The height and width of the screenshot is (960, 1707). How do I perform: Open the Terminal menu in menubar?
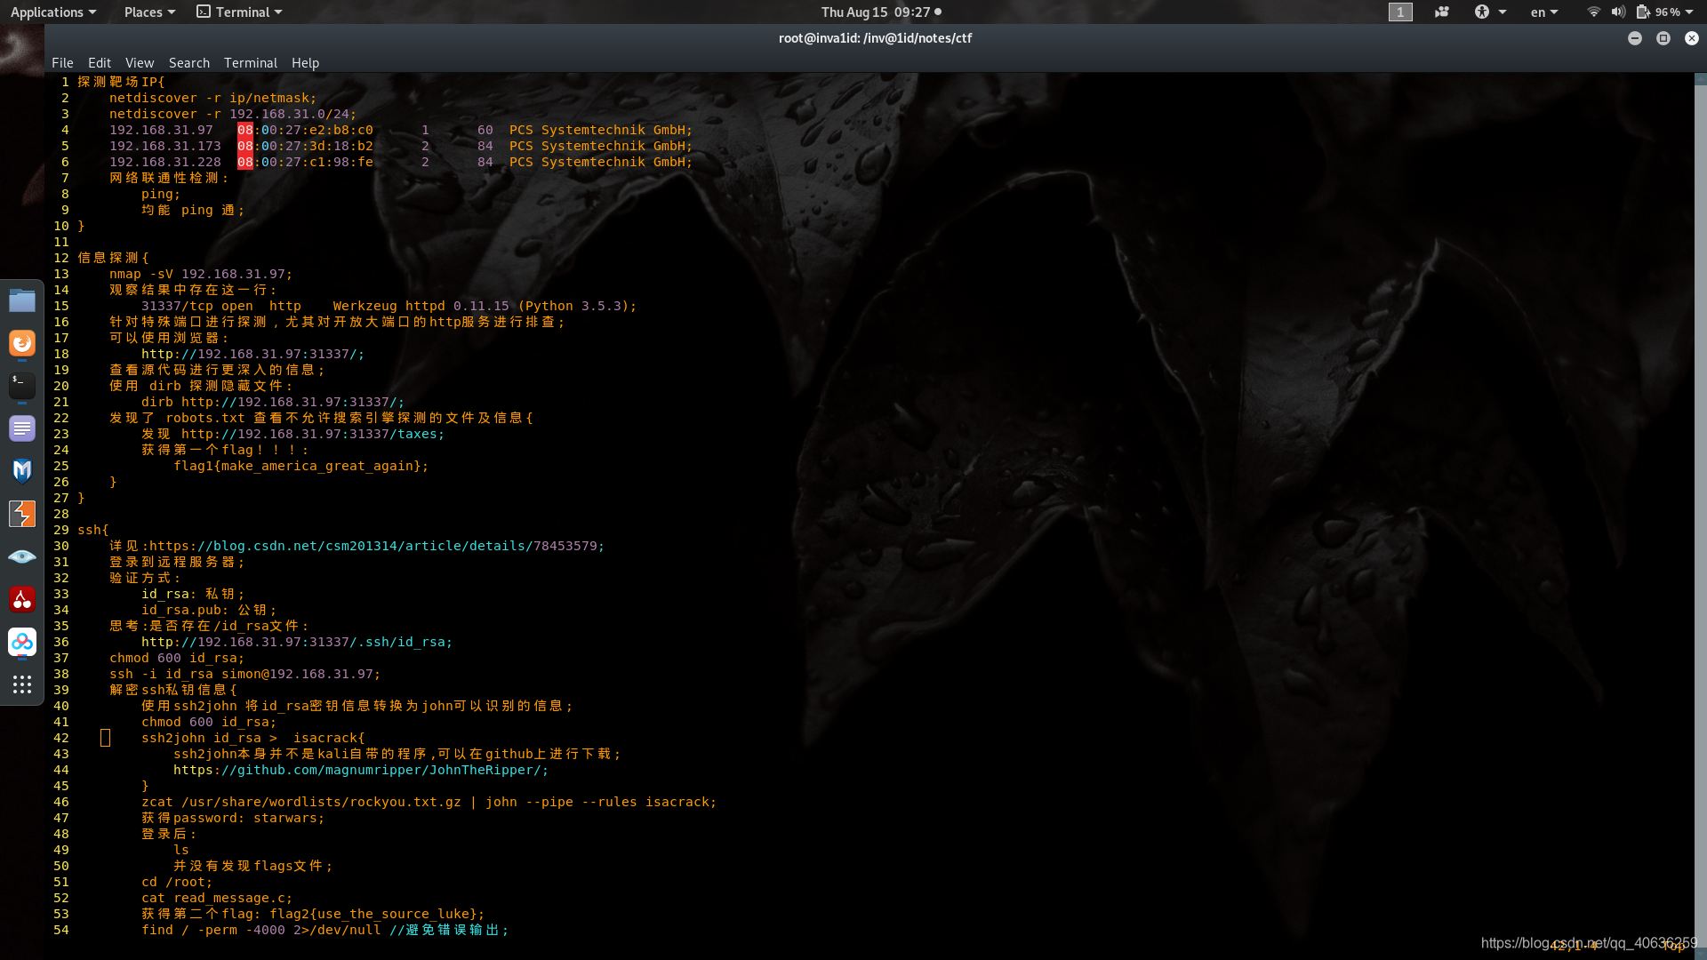[251, 63]
